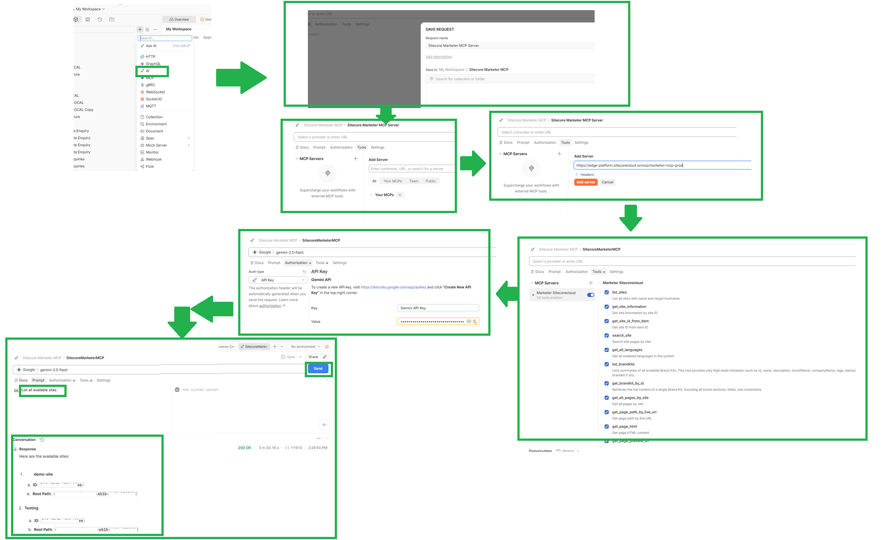
Task: Focus the Search for collection or folder field
Action: click(510, 79)
